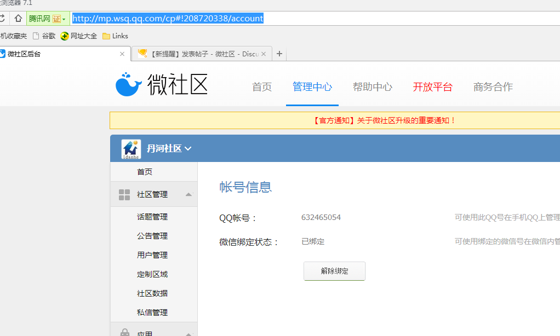Open 社区数据 in sidebar

click(152, 293)
